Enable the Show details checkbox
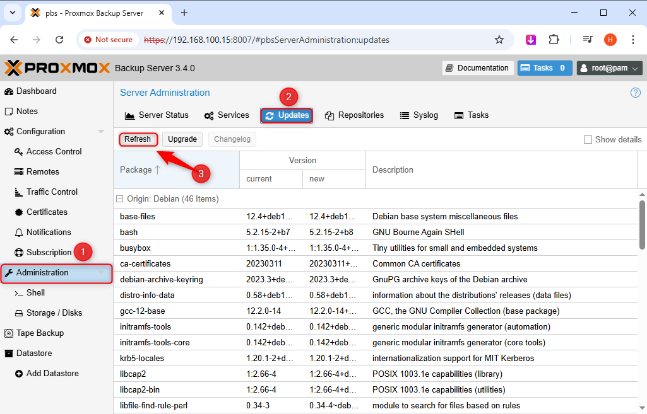Viewport: 647px width, 414px height. click(588, 140)
